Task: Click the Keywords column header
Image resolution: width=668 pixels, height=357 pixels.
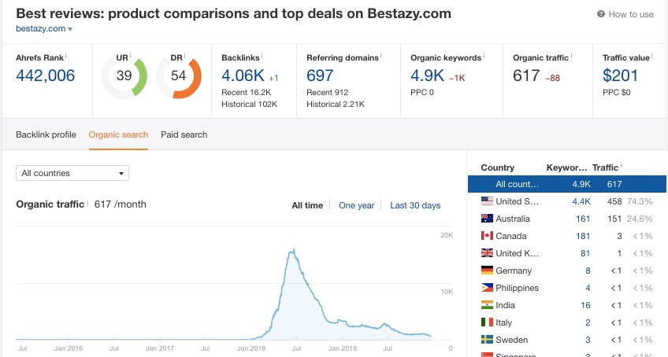Action: pos(566,167)
